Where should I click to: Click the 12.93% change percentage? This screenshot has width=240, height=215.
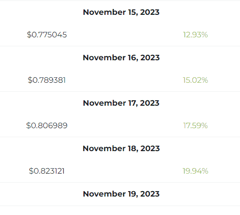pyautogui.click(x=195, y=35)
